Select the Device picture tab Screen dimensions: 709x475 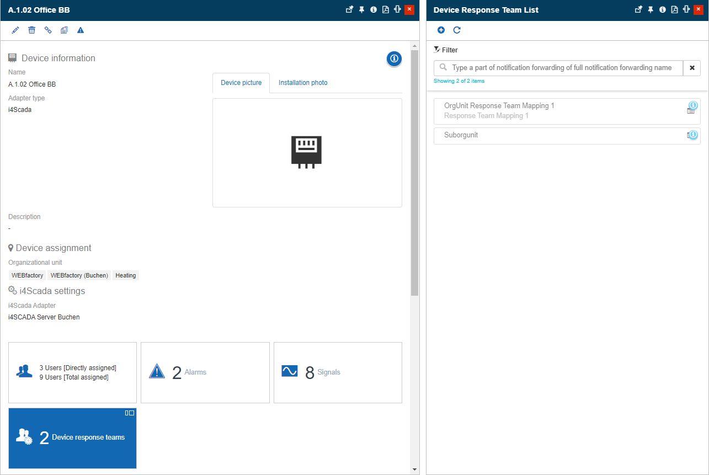pos(241,83)
